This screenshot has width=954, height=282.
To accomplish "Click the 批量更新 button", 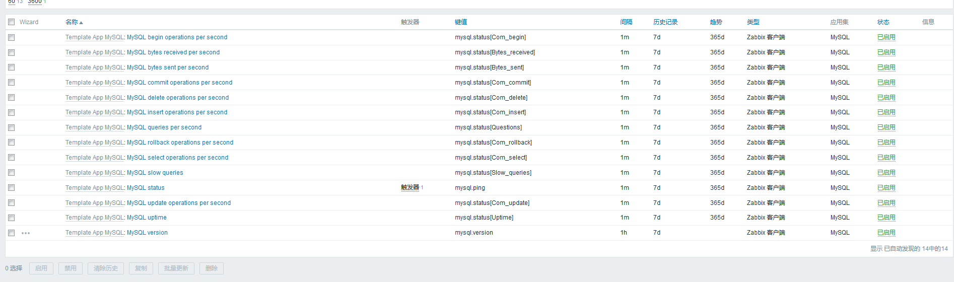I will pyautogui.click(x=176, y=268).
